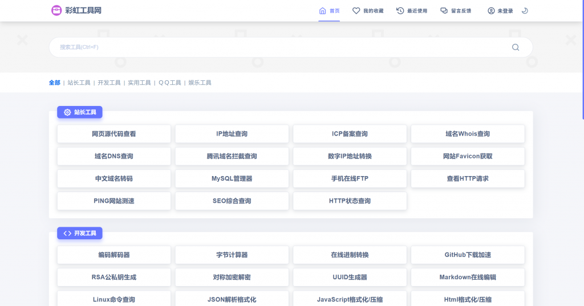
Task: Click the user avatar icon for 未登录
Action: pos(491,11)
